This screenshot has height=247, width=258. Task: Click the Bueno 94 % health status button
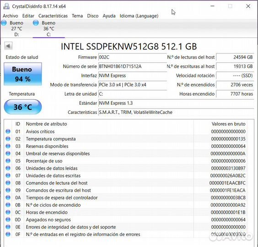pos(23,74)
